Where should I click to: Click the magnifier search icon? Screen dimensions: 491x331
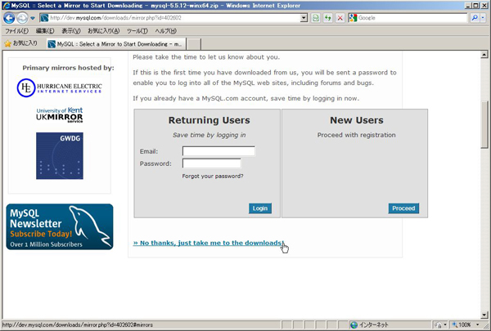(x=475, y=18)
